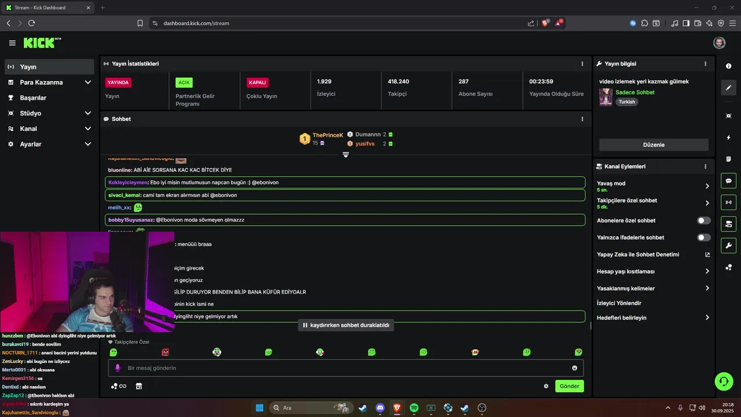
Task: Click the lightning bolt icon in right toolbar
Action: click(728, 138)
